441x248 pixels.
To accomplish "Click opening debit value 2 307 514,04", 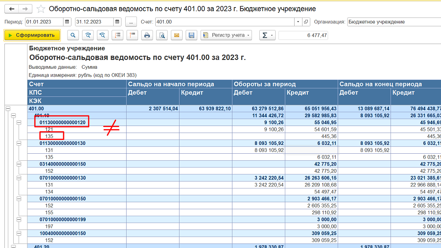I will [153, 108].
